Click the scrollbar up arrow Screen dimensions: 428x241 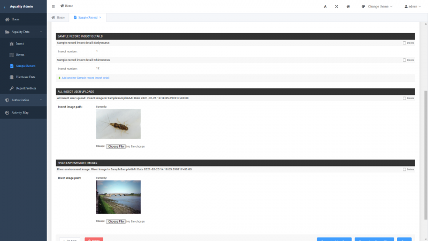pos(425,24)
